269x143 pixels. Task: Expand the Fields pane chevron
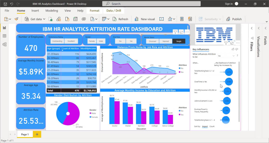[x=266, y=28]
